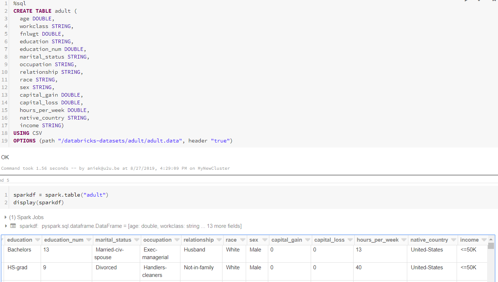This screenshot has height=282, width=498.
Task: Click the table icon beside sparkdf
Action: [x=13, y=226]
